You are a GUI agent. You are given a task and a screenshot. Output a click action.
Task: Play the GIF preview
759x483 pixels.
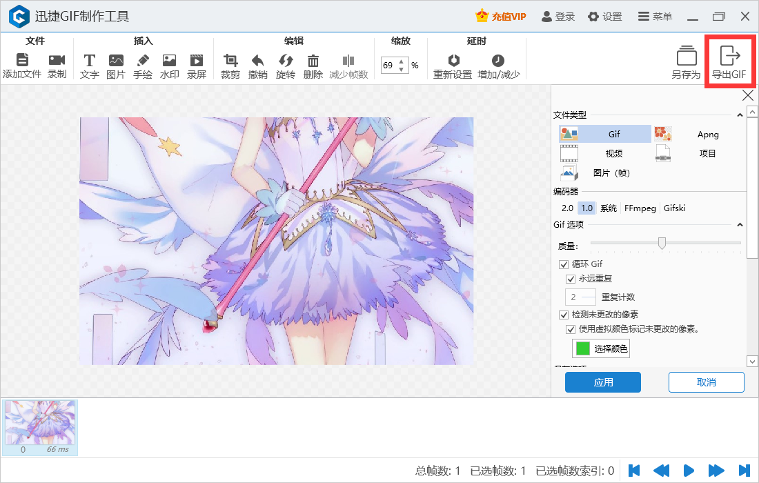click(x=689, y=471)
